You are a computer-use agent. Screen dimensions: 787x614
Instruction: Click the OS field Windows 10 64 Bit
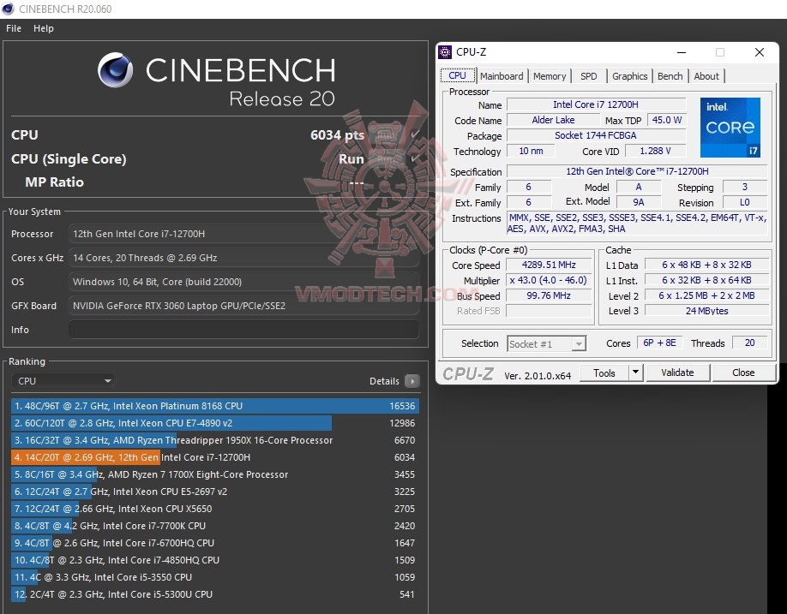pyautogui.click(x=243, y=282)
